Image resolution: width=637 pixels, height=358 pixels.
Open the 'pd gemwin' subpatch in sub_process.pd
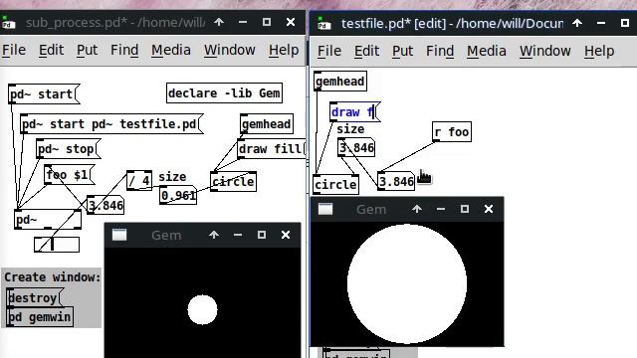(40, 316)
